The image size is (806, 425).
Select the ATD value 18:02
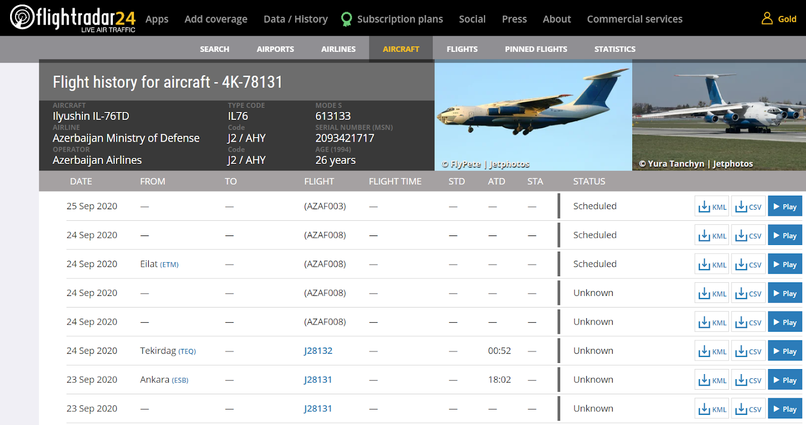click(499, 380)
